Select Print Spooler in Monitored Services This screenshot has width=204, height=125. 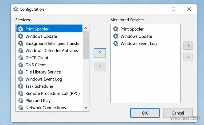[145, 29]
